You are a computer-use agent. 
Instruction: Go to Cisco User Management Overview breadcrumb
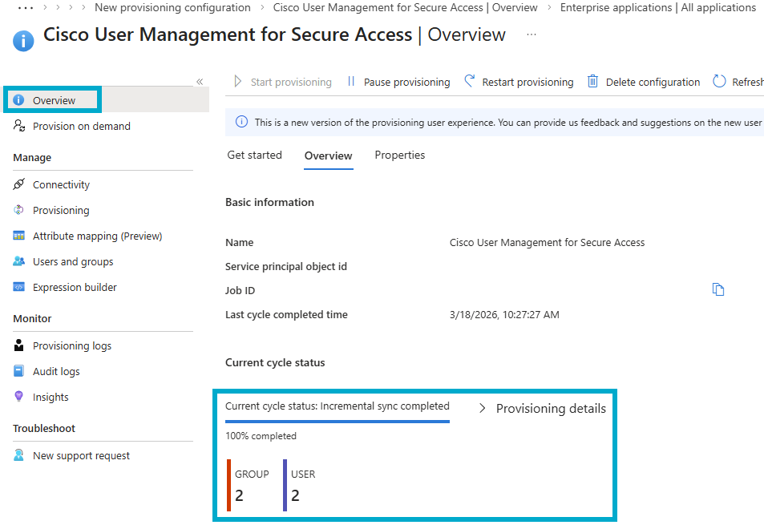click(406, 8)
